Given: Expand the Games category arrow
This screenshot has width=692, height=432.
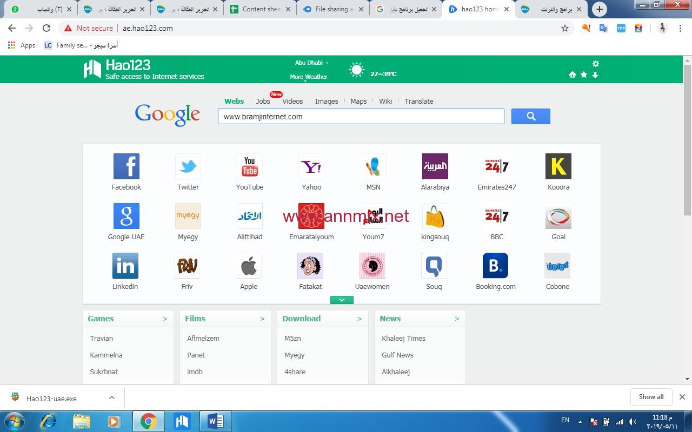Looking at the screenshot, I should tap(165, 319).
